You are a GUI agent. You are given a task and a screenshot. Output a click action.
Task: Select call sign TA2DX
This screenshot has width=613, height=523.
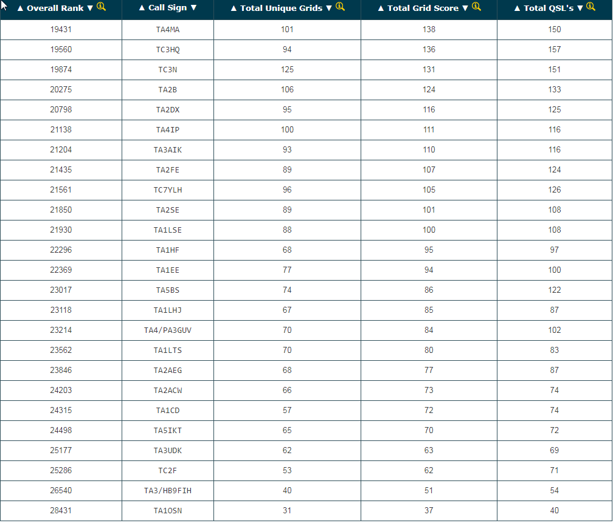(168, 110)
